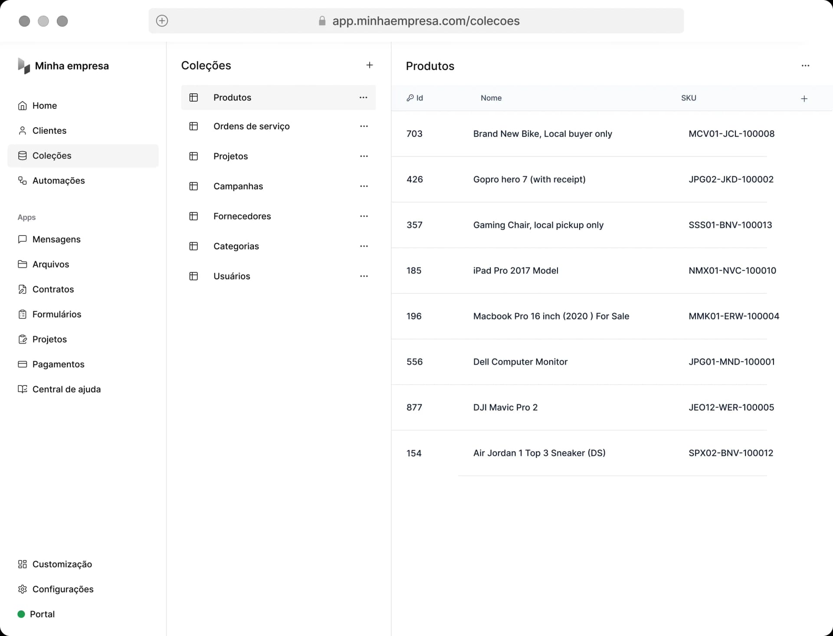Open Mensagens from the Apps section

[x=56, y=239]
